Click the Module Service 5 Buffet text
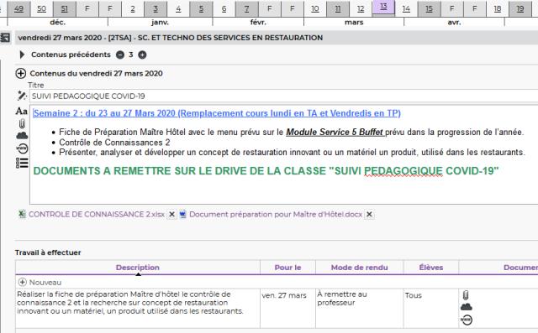Screen dimensions: 538x333 (x=335, y=132)
